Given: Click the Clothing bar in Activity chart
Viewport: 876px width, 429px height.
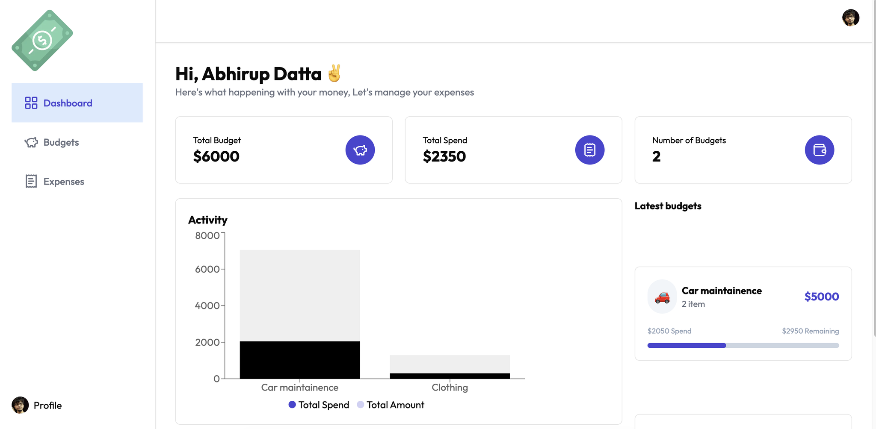Looking at the screenshot, I should point(450,367).
